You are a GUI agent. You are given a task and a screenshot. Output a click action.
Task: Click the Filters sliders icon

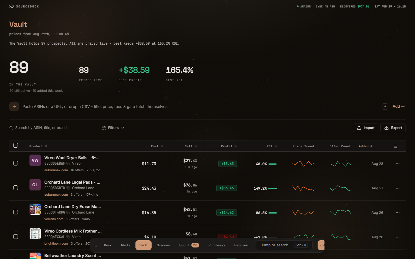[104, 128]
